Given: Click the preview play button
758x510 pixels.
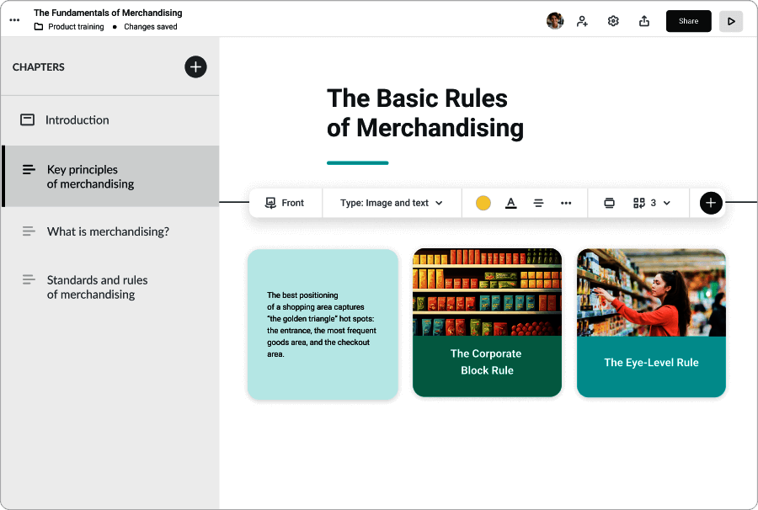Looking at the screenshot, I should 731,21.
